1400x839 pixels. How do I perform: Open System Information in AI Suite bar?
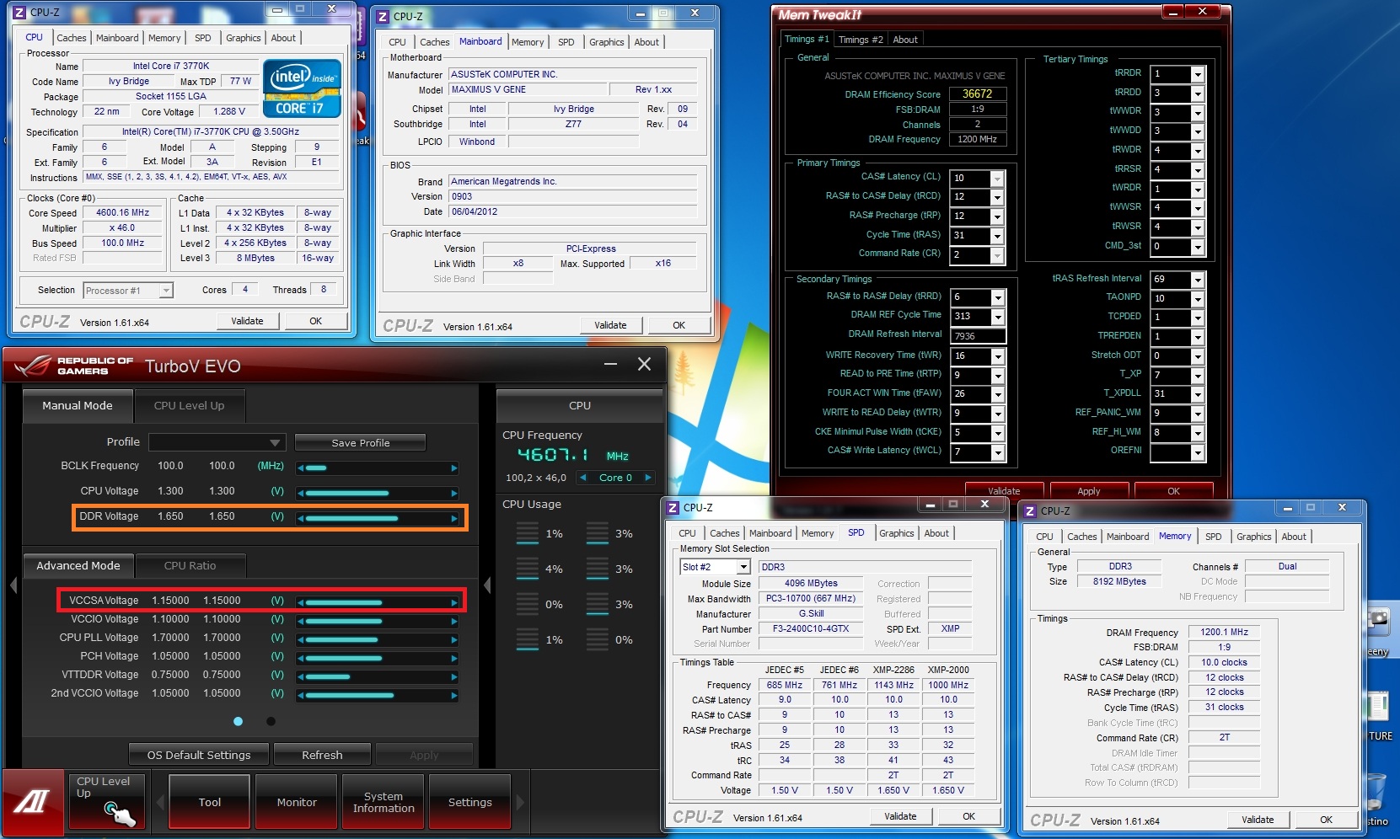384,802
